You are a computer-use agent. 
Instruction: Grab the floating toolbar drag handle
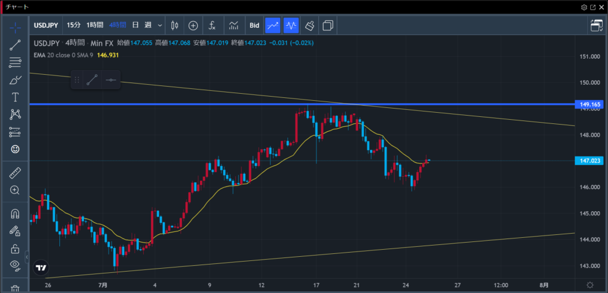pyautogui.click(x=77, y=80)
